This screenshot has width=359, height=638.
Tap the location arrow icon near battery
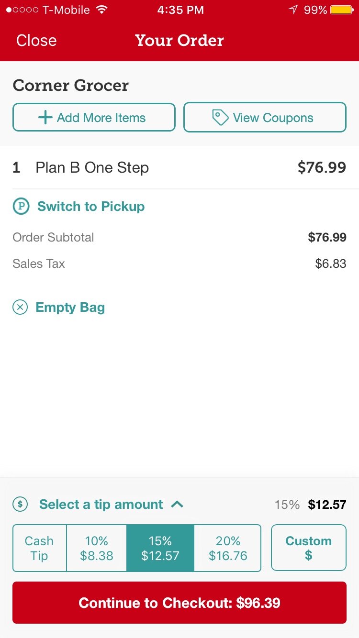(293, 9)
